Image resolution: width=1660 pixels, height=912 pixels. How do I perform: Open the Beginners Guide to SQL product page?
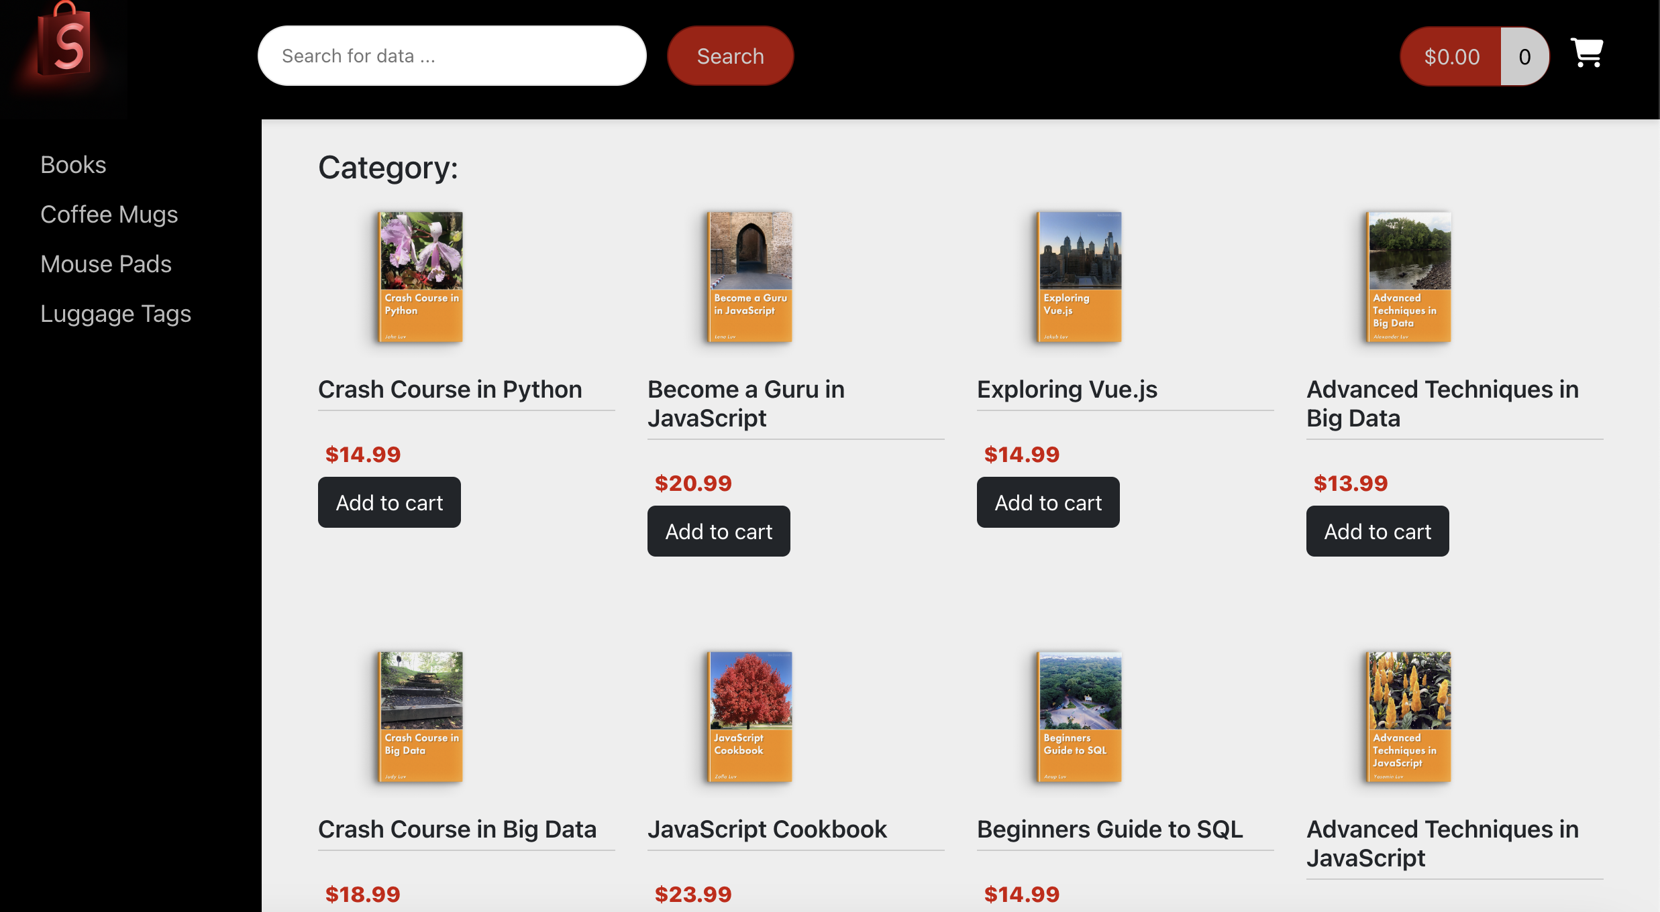[1110, 830]
